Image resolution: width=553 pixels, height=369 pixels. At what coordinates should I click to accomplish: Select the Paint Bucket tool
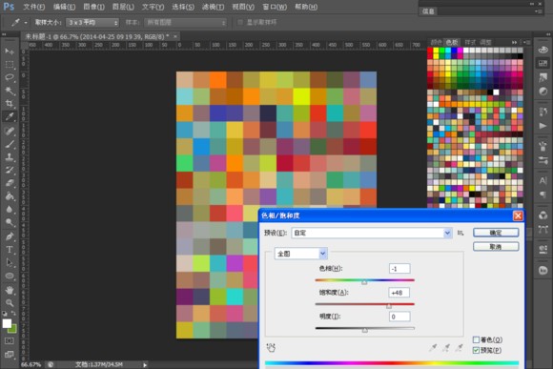coord(10,196)
